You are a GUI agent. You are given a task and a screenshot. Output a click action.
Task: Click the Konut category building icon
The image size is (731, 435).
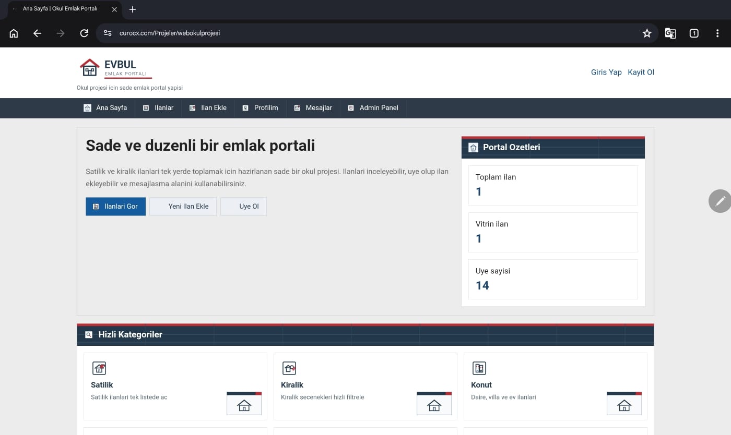pyautogui.click(x=479, y=368)
